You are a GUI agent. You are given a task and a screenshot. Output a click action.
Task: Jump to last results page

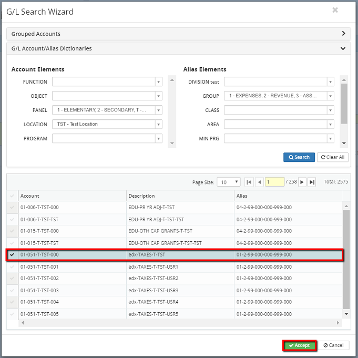point(312,182)
